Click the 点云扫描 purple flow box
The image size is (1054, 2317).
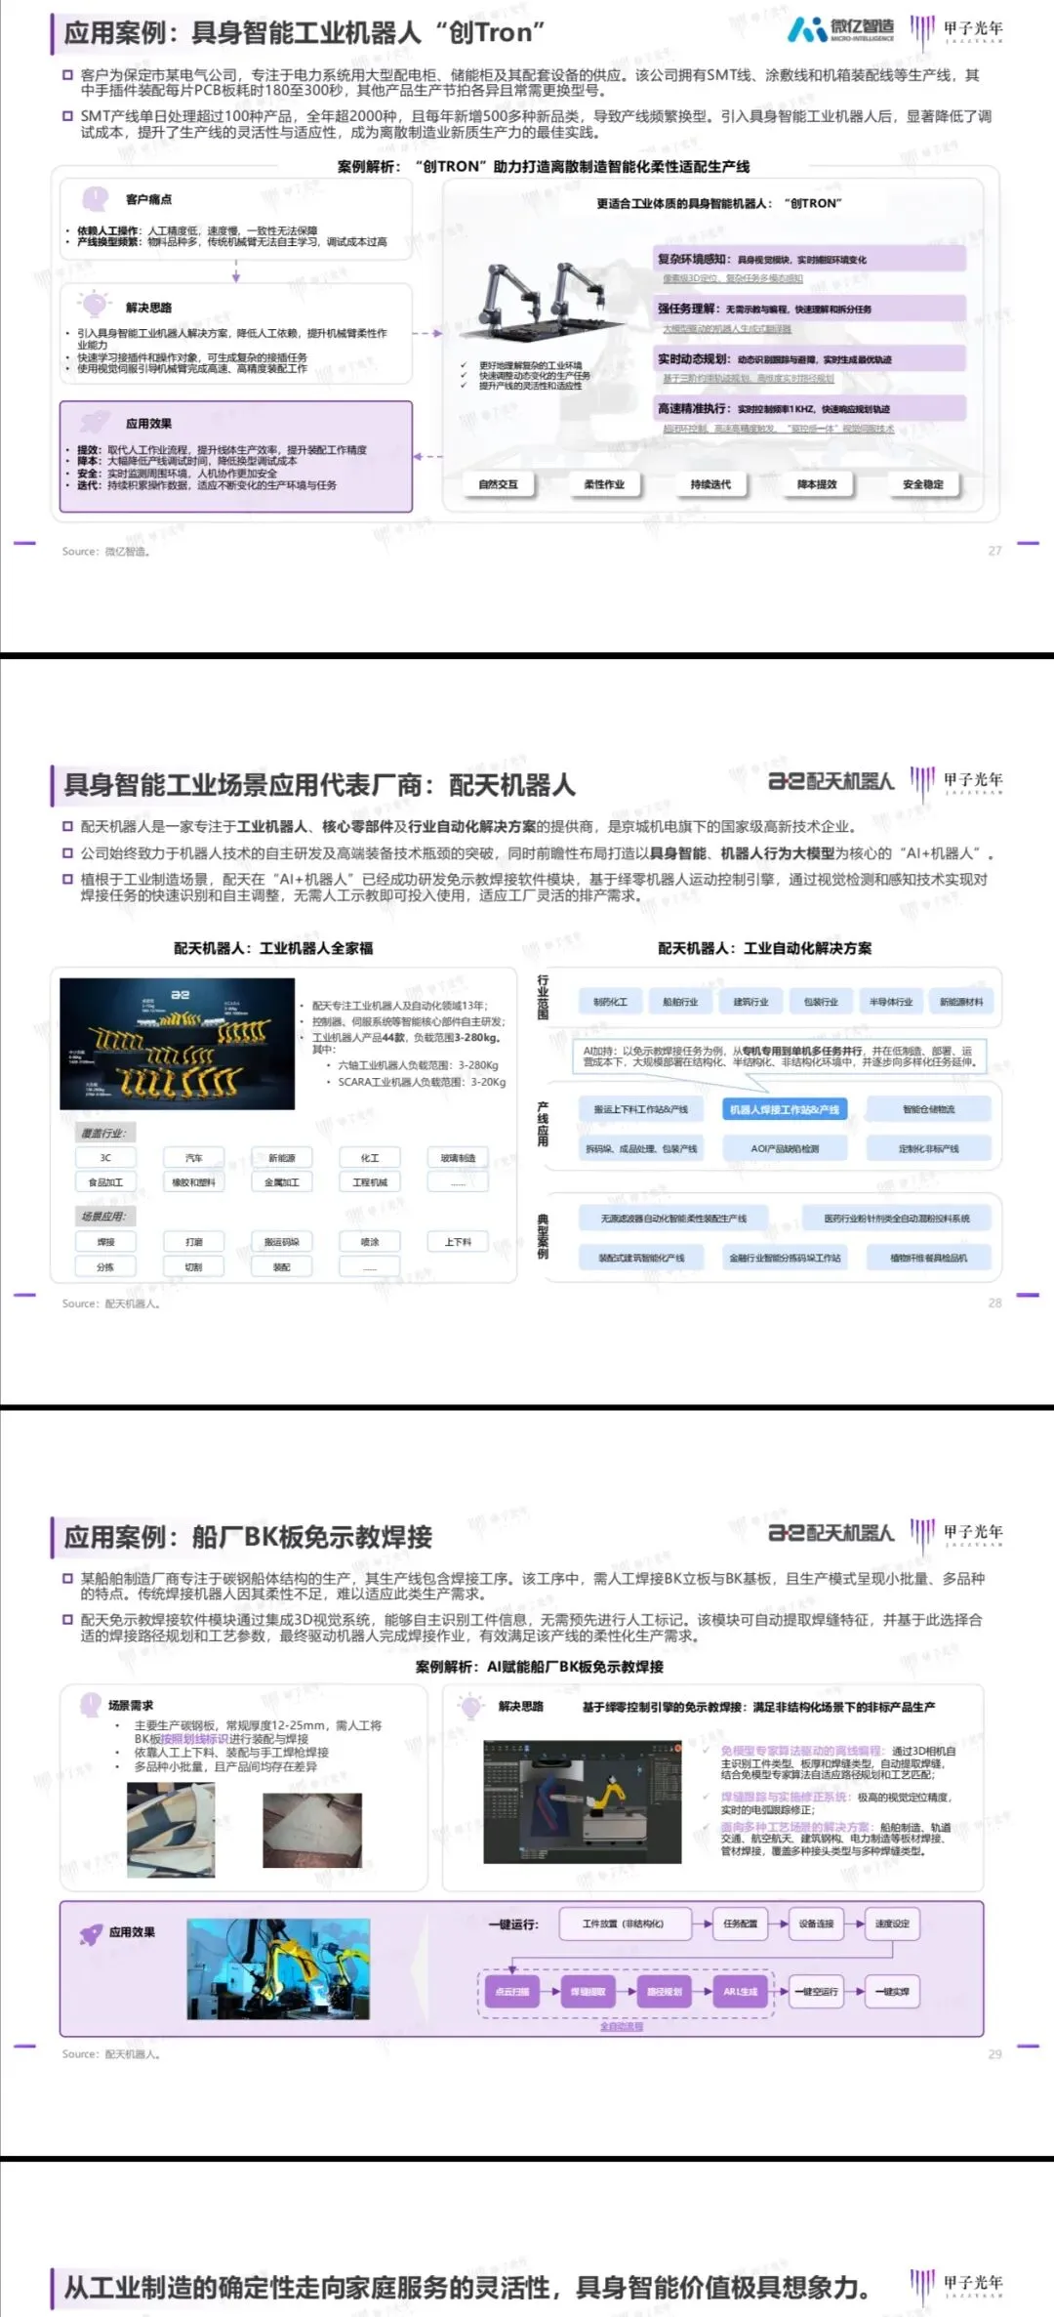pyautogui.click(x=512, y=1992)
